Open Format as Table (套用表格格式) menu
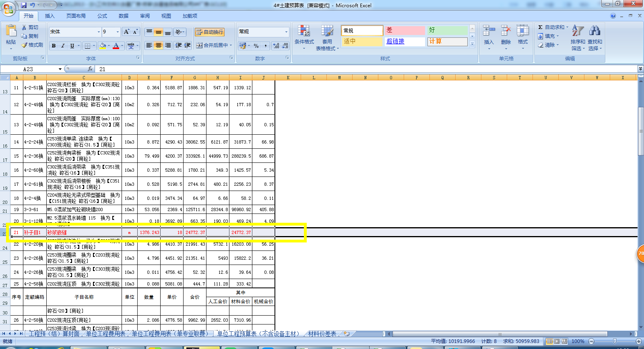This screenshot has height=349, width=644. click(327, 37)
